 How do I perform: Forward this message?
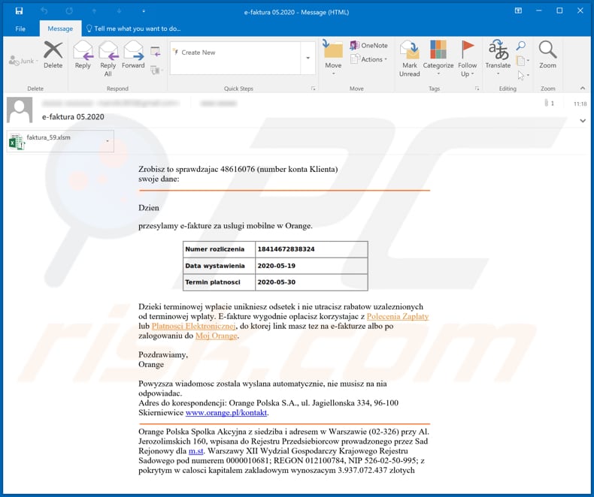133,55
